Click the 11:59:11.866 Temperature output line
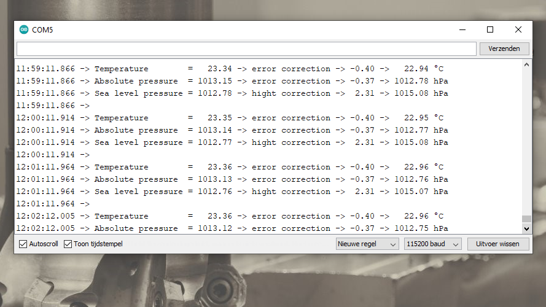The height and width of the screenshot is (307, 546). coord(230,69)
